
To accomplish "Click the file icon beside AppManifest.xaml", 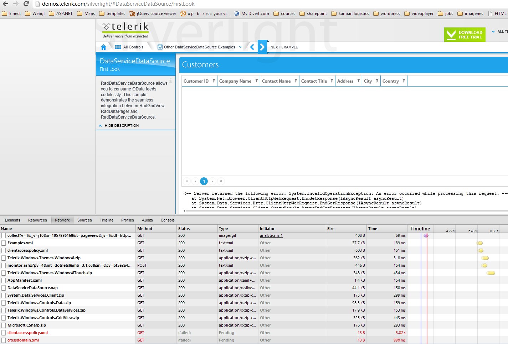I will (4, 280).
